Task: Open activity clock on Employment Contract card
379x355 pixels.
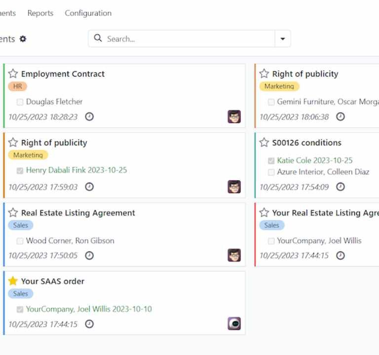Action: [x=89, y=117]
